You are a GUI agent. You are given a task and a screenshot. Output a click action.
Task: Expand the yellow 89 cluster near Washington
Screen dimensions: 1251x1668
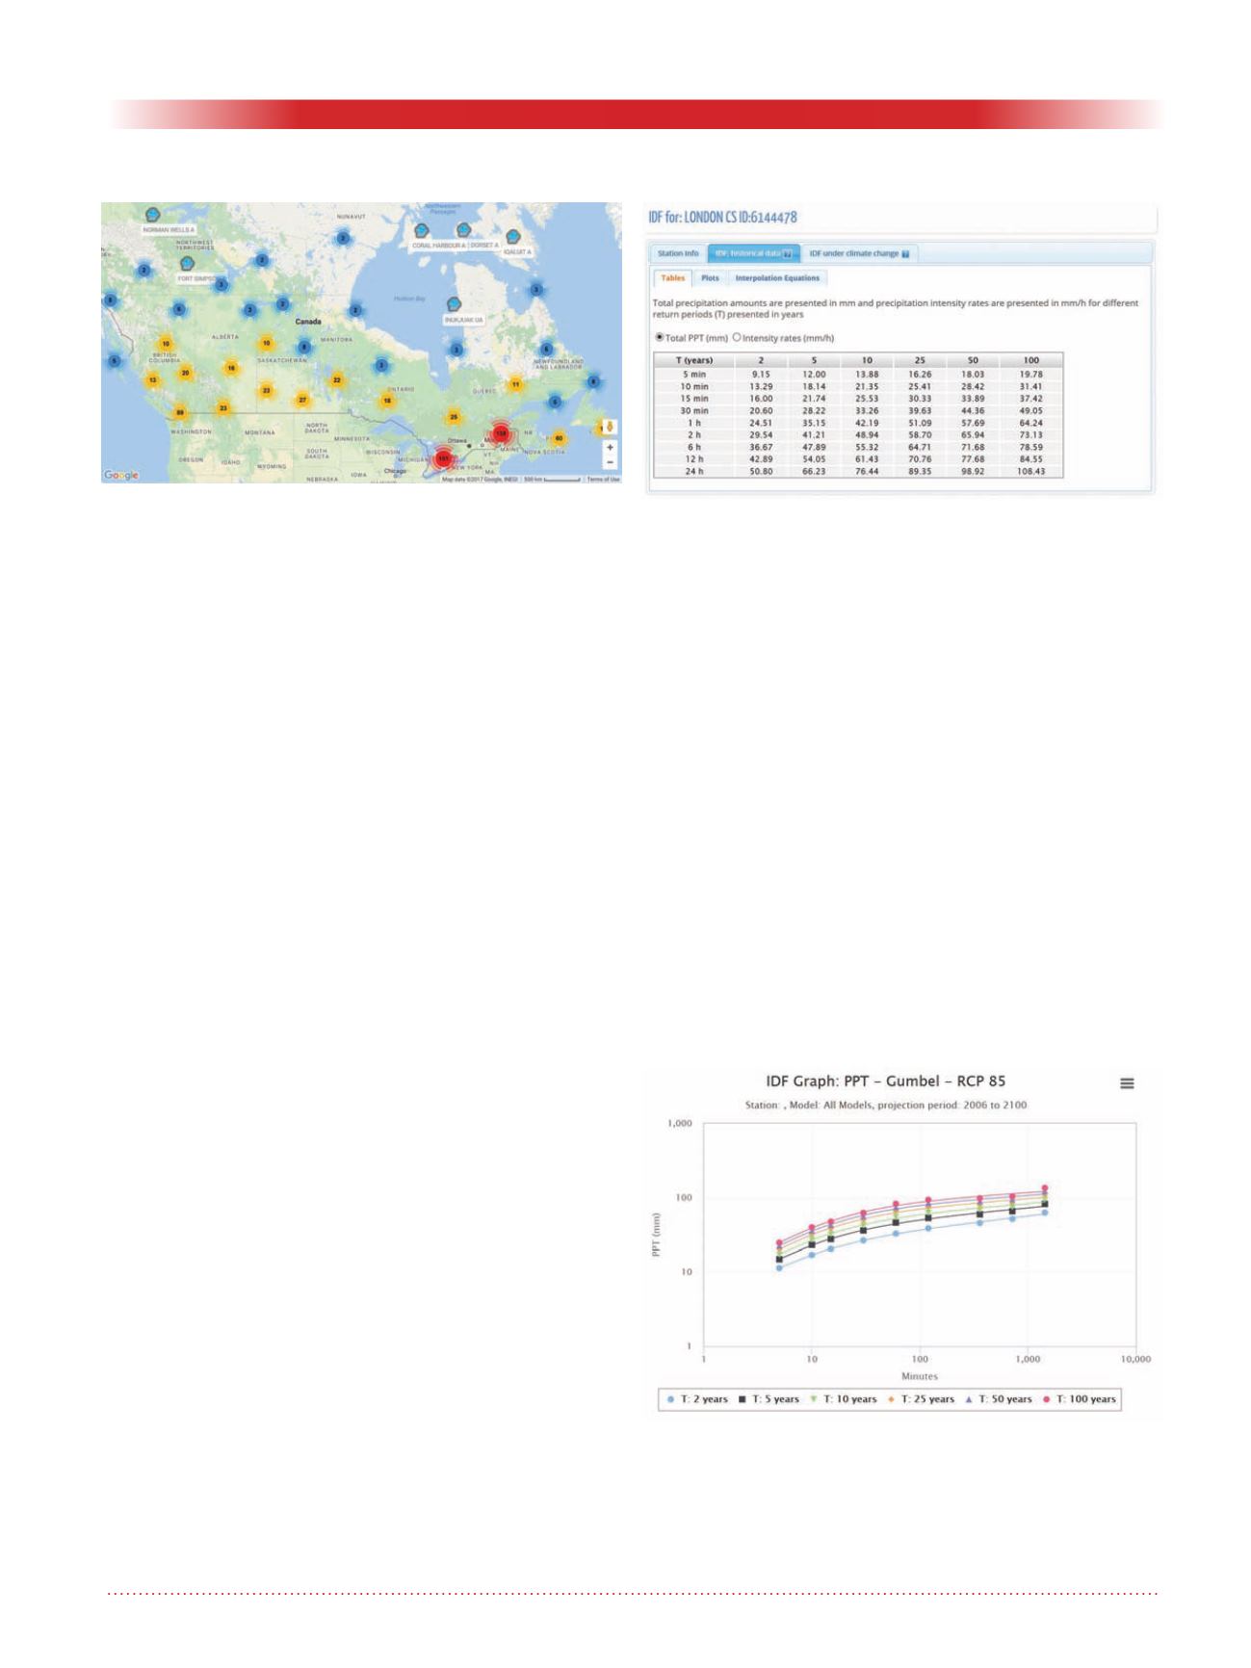[x=179, y=413]
